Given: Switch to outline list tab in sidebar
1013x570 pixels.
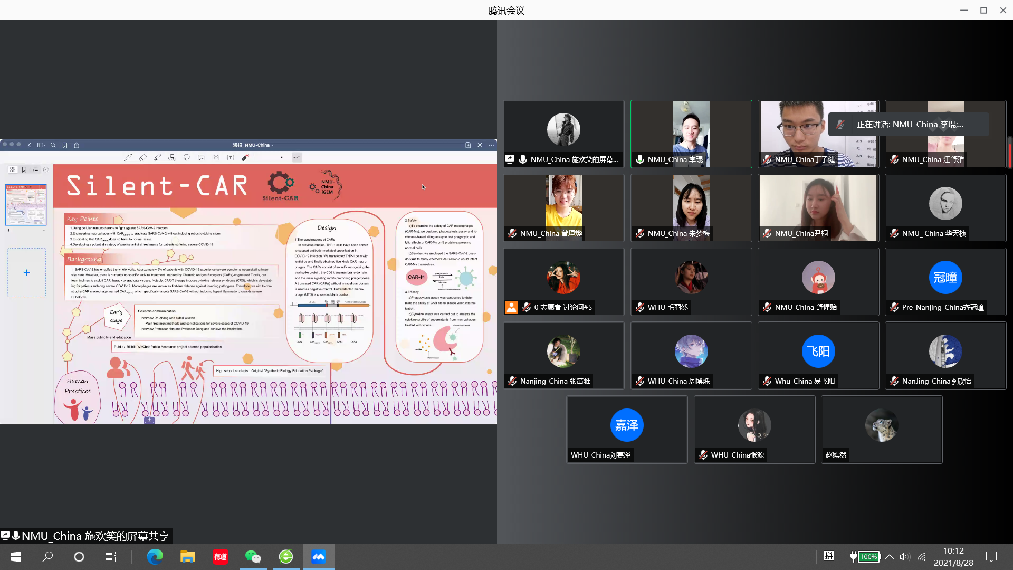Looking at the screenshot, I should tap(36, 170).
